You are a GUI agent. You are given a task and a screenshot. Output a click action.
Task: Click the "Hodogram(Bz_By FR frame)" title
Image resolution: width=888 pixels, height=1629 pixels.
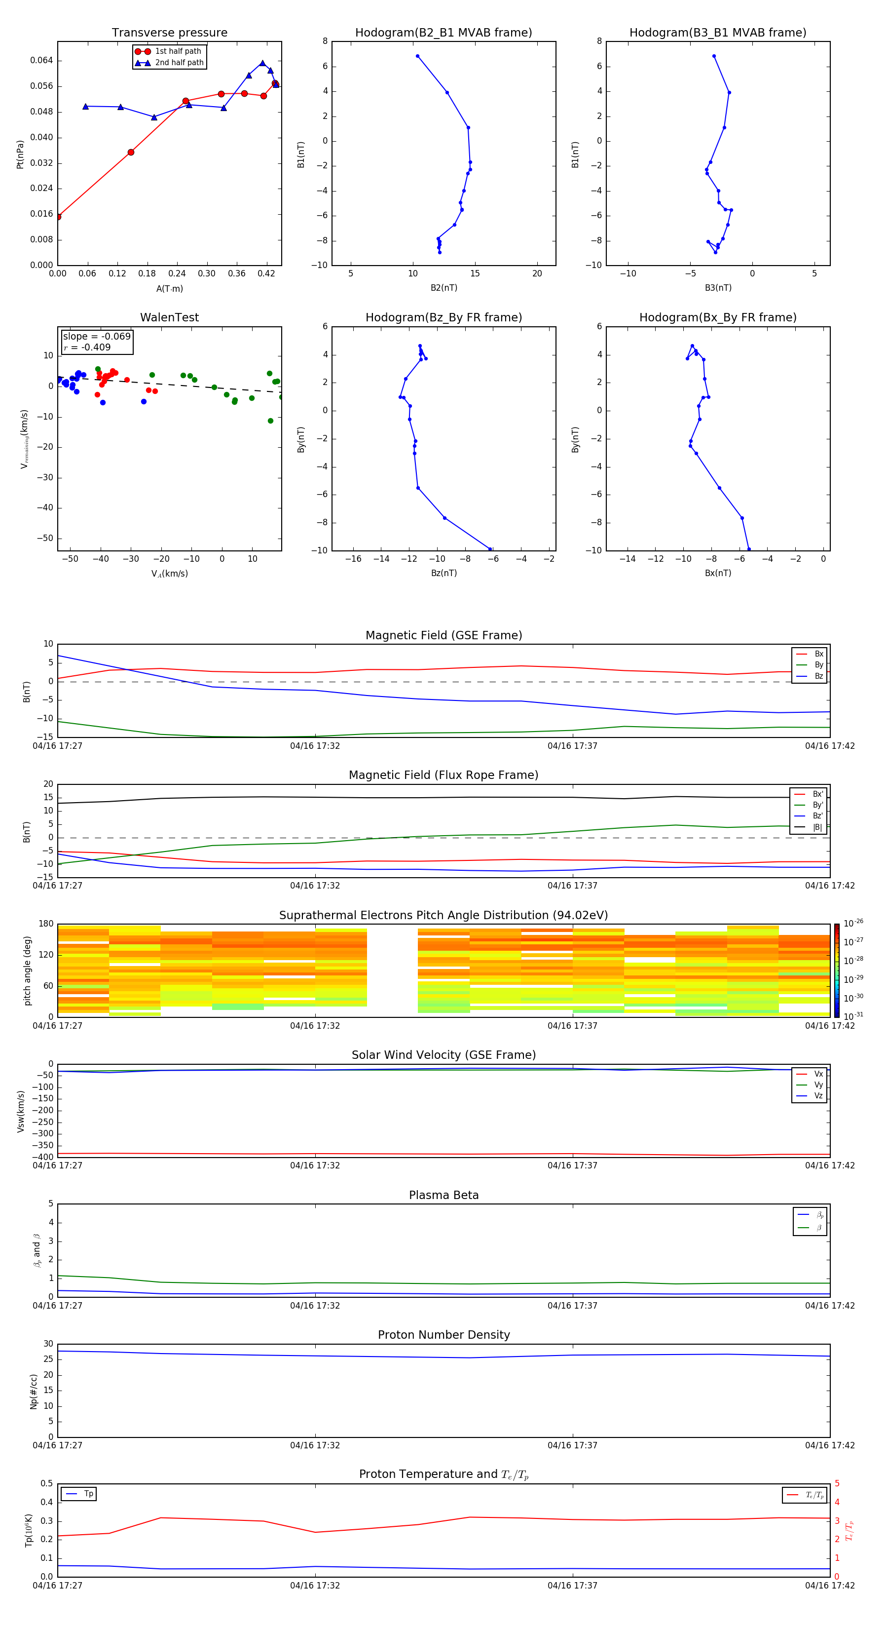(x=444, y=317)
